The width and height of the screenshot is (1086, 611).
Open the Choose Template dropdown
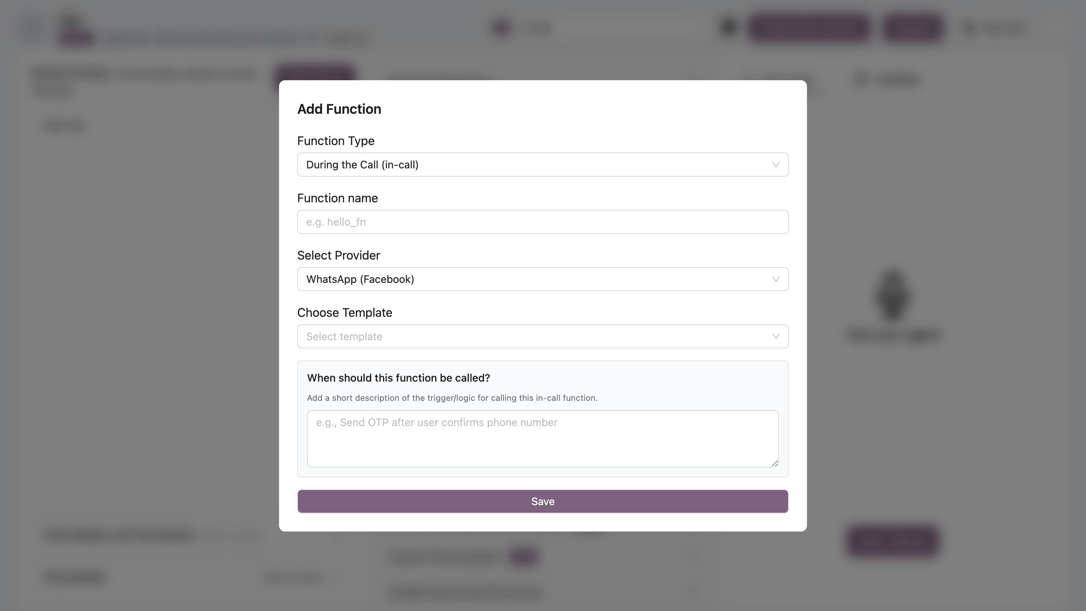tap(542, 336)
